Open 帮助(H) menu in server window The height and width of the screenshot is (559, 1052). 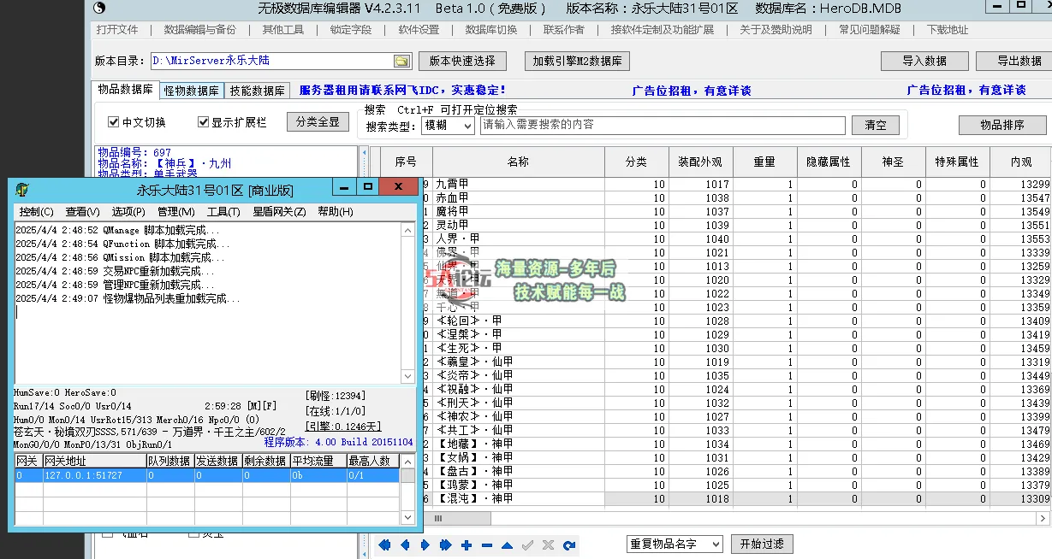click(x=336, y=212)
